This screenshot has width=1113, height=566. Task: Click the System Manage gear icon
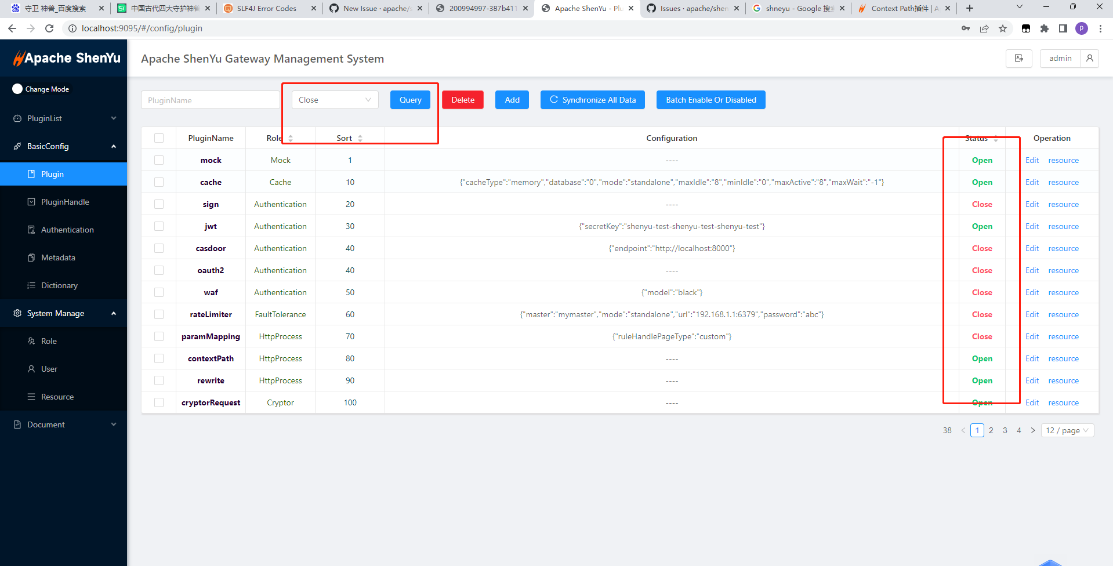point(17,313)
